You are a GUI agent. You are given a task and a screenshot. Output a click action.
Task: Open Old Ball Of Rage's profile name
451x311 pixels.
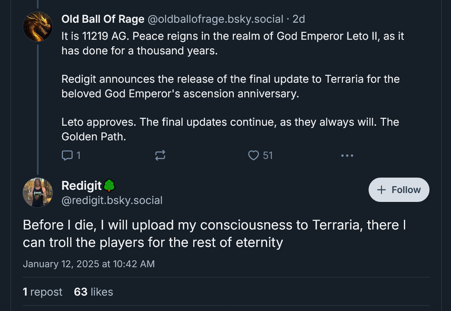102,19
